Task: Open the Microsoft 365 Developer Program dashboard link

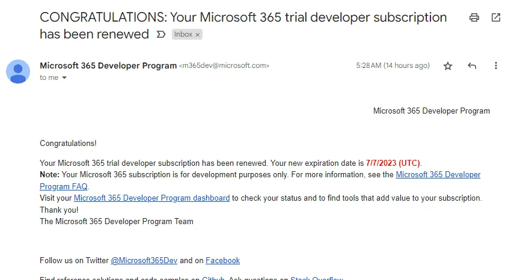Action: pos(152,198)
